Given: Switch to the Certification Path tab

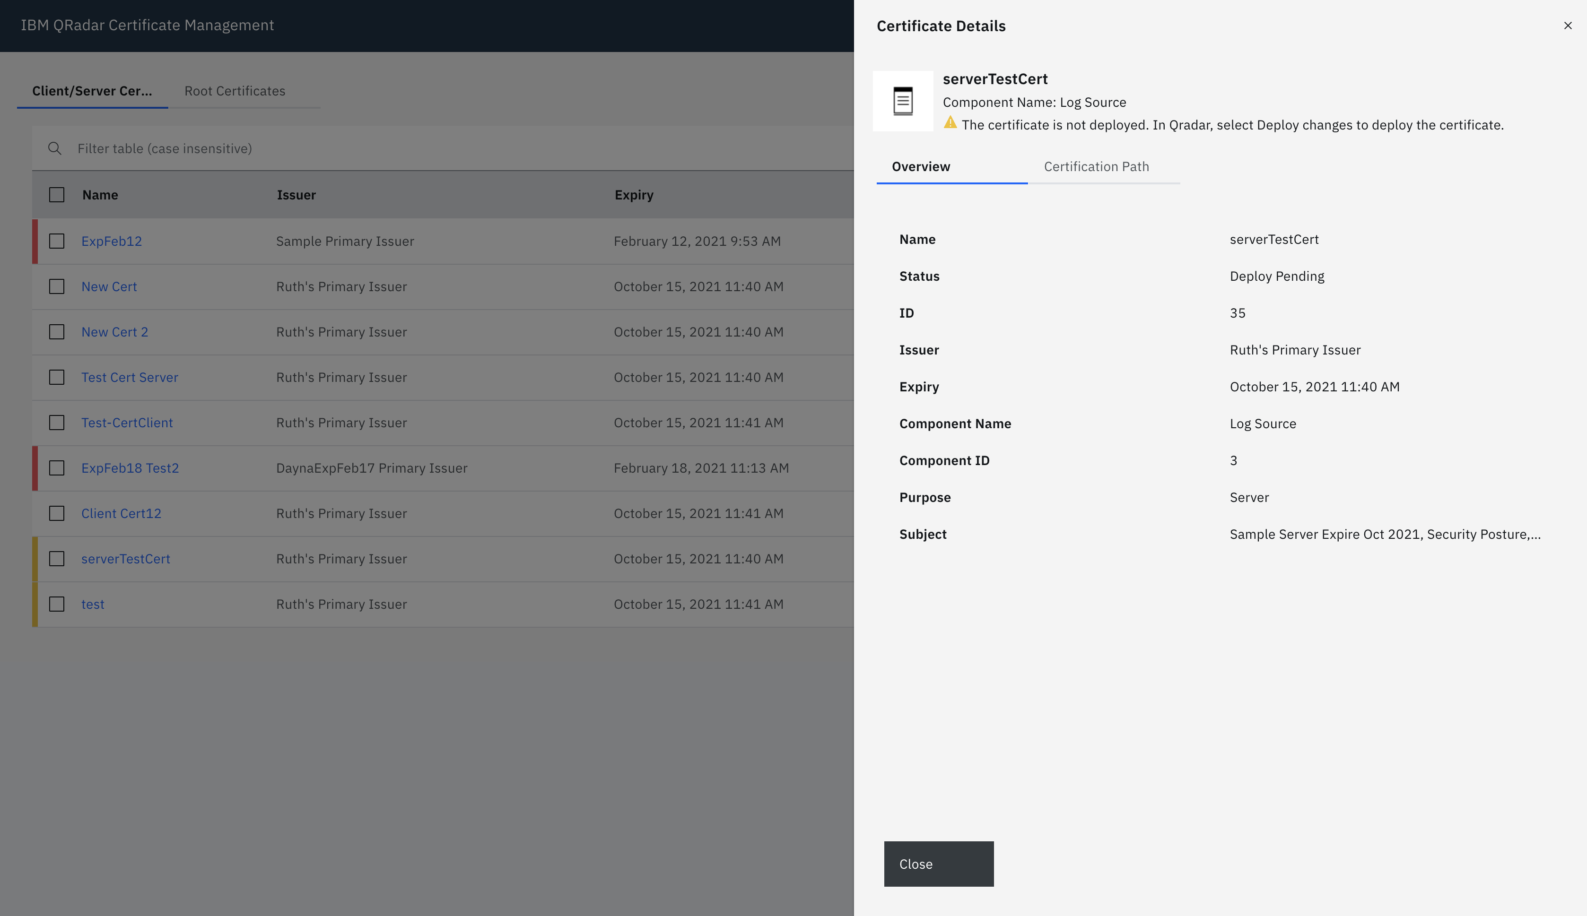Looking at the screenshot, I should pyautogui.click(x=1096, y=167).
